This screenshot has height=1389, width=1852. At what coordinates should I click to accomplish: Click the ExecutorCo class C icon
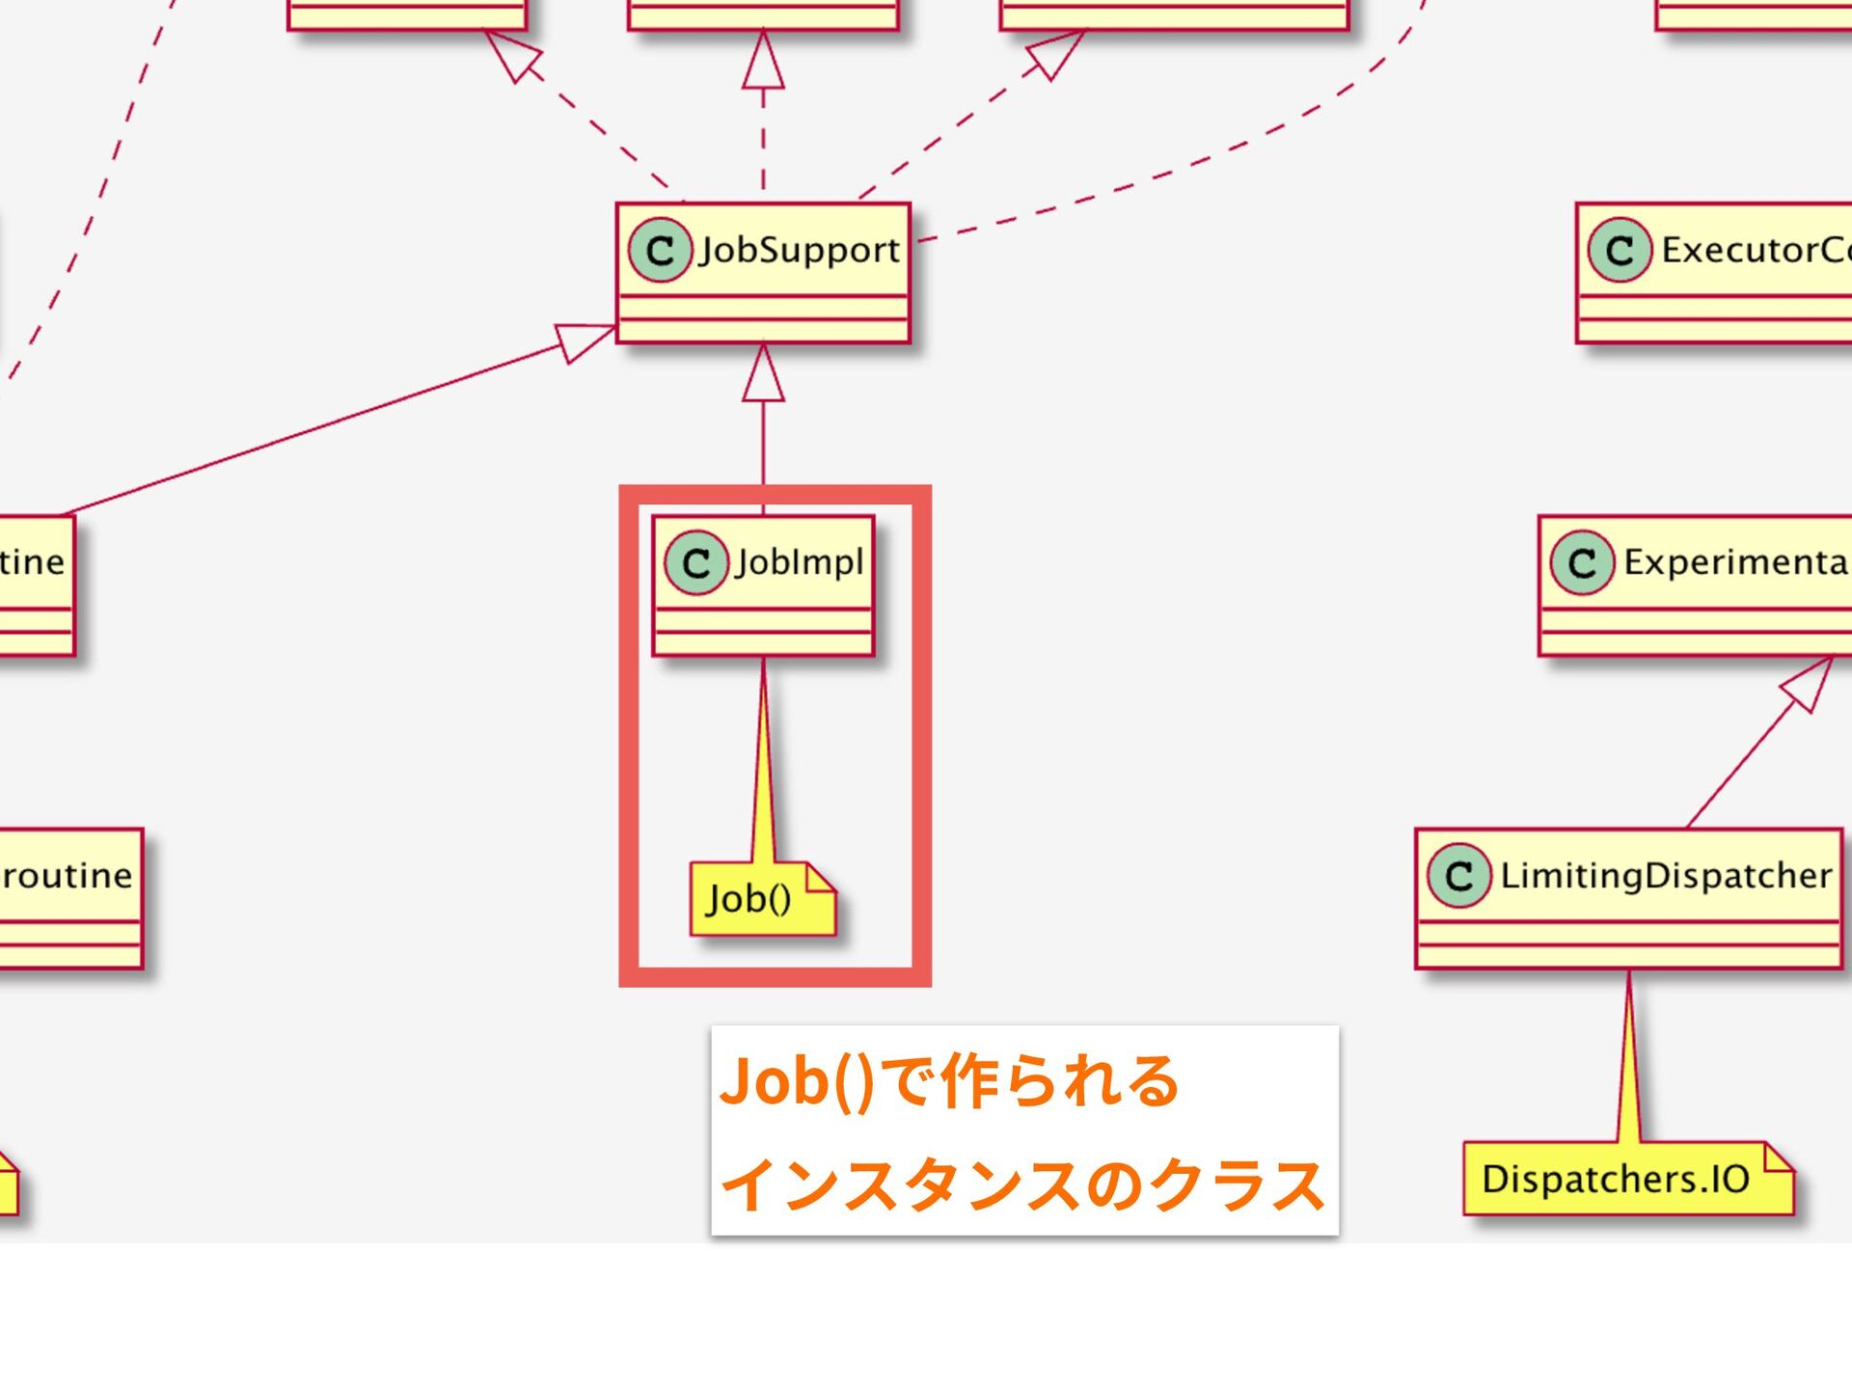pyautogui.click(x=1620, y=250)
